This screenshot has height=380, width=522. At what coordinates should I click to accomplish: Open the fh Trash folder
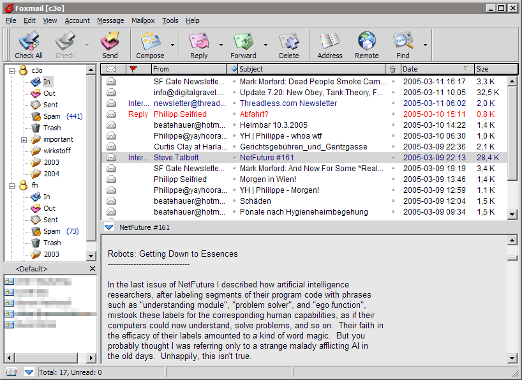point(52,243)
